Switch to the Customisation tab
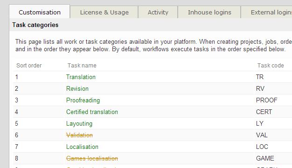The image size is (292, 168). pos(40,12)
